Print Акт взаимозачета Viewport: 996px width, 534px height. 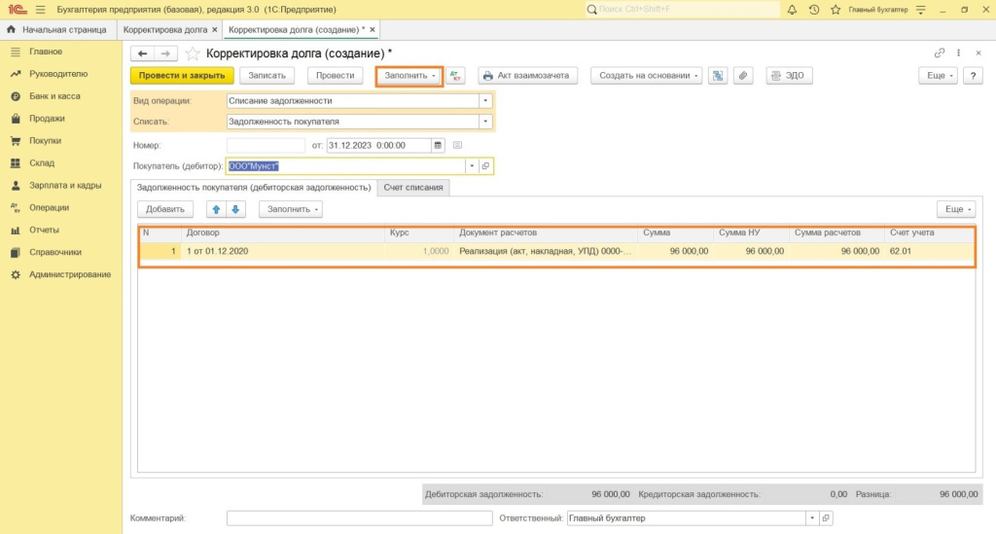(x=525, y=76)
